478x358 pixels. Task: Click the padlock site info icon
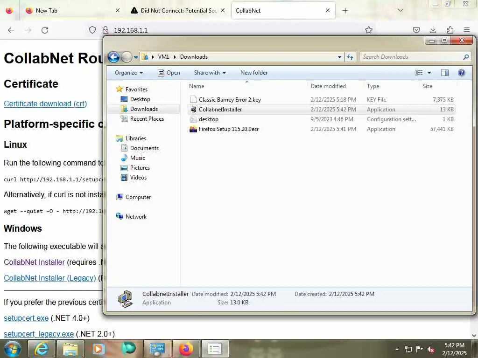[x=105, y=30]
